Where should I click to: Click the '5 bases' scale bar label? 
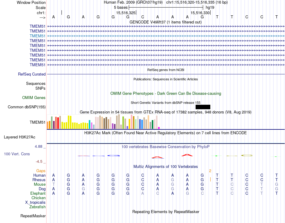tap(121, 8)
